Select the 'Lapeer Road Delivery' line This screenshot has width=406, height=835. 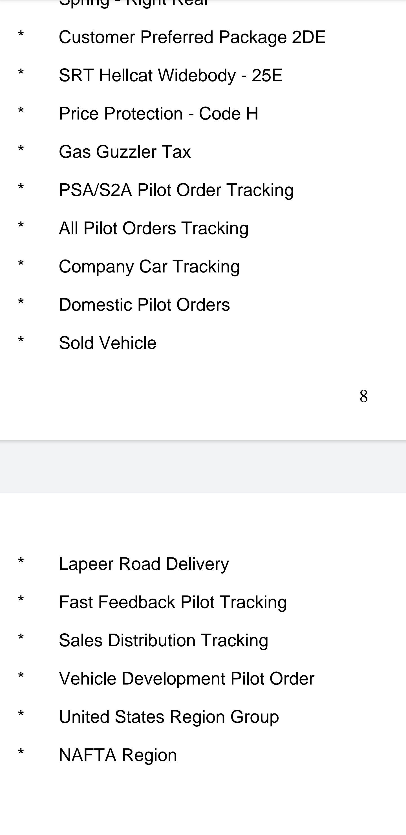(144, 564)
